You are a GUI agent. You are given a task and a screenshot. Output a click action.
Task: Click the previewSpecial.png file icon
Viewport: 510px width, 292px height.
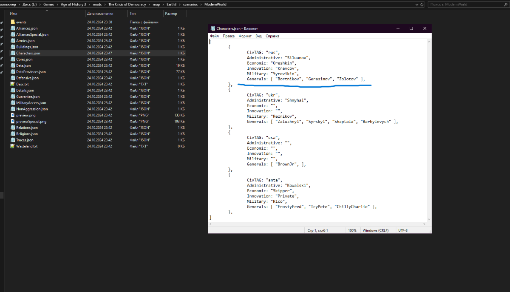pos(13,121)
